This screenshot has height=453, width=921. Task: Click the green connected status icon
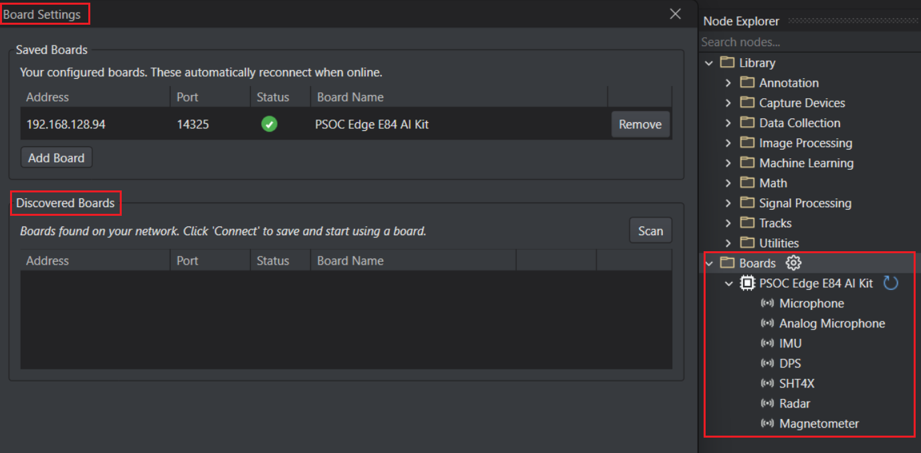click(270, 124)
